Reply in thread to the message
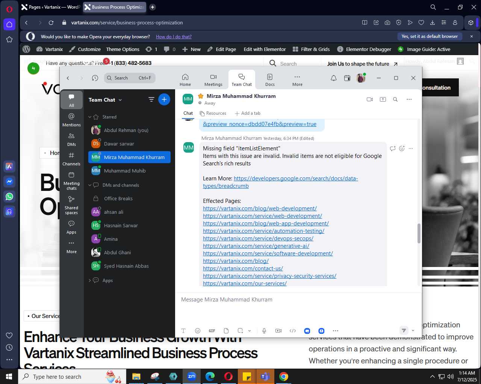 (x=393, y=148)
